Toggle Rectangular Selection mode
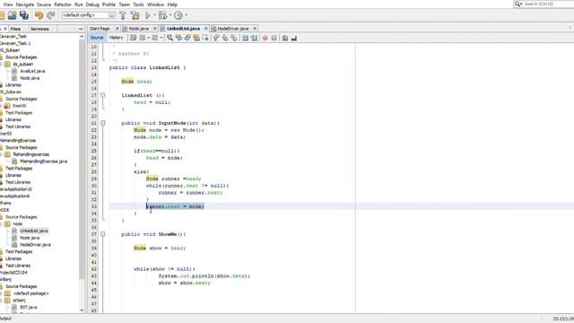The height and width of the screenshot is (323, 574). coord(205,38)
